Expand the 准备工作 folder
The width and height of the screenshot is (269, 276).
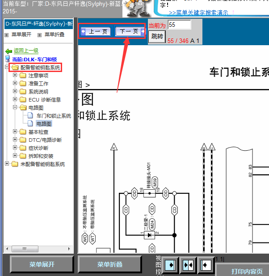[x=15, y=83]
